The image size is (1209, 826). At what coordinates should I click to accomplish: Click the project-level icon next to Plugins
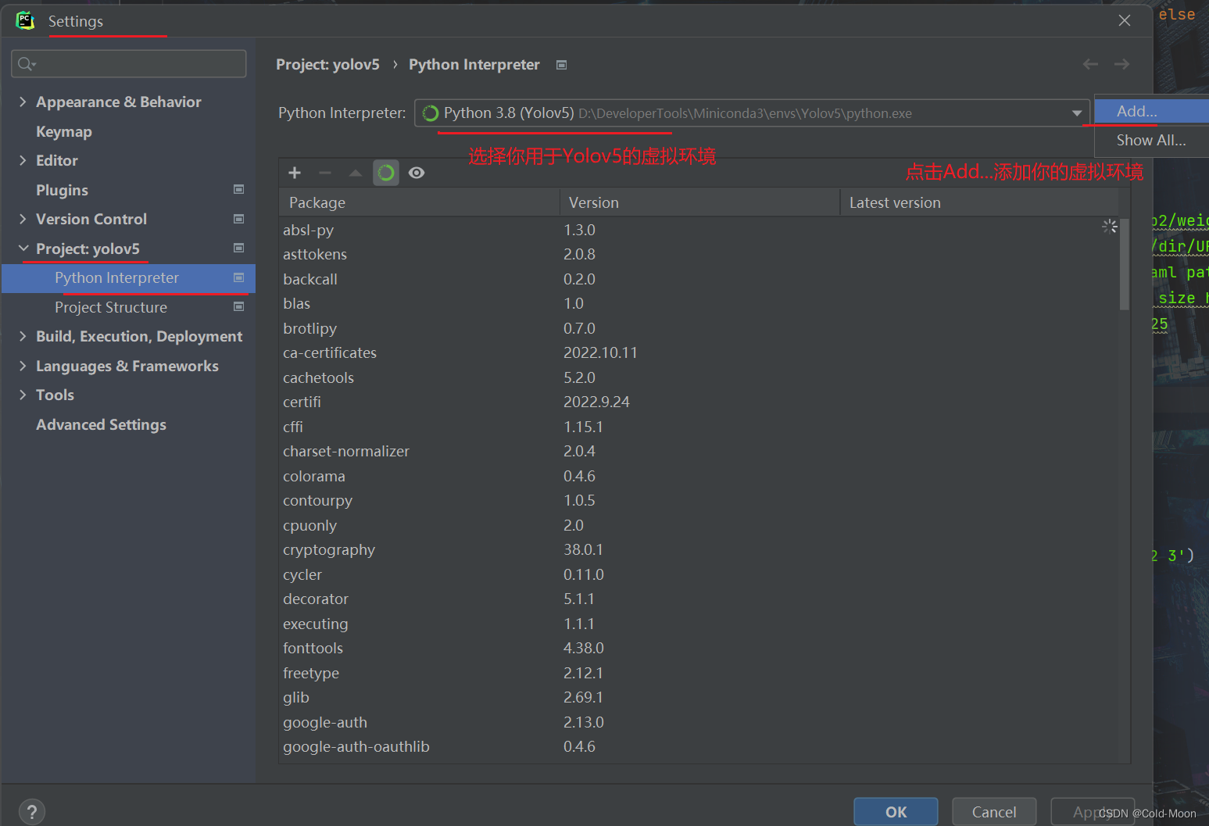point(239,189)
